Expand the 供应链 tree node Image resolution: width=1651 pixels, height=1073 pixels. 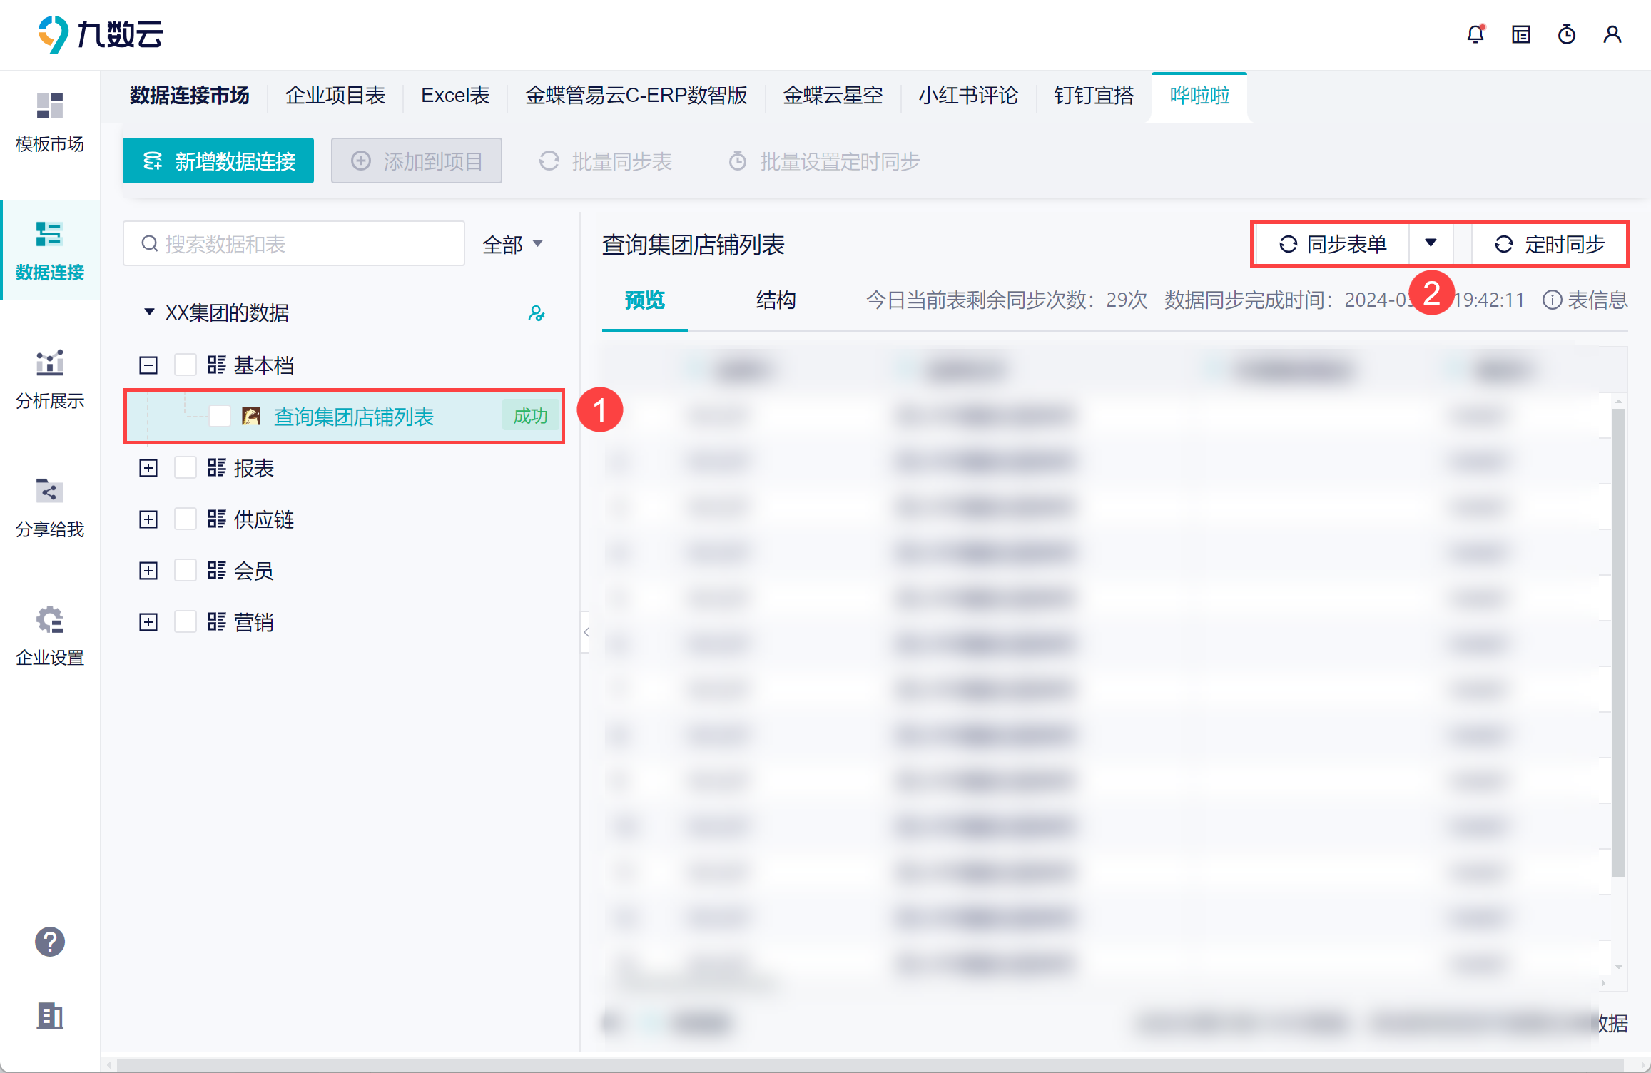pyautogui.click(x=148, y=519)
